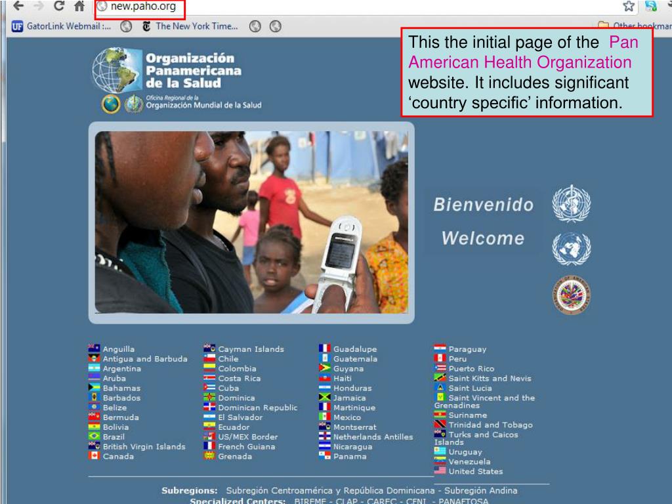
Task: Open the Haiti country link
Action: click(343, 379)
